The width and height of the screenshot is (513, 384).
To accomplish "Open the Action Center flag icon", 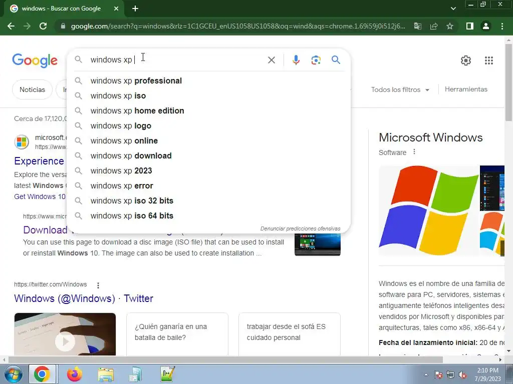I will coord(438,375).
